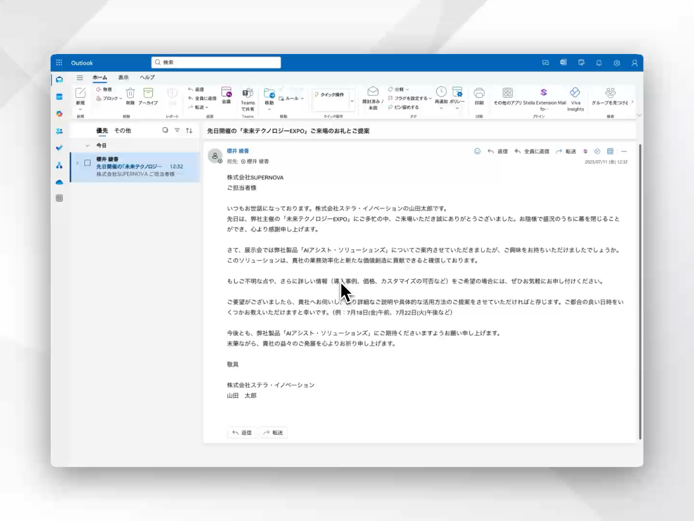Viewport: 694px width, 521px height.
Task: Toggle the navigation pane hamburger button
Action: [x=80, y=78]
